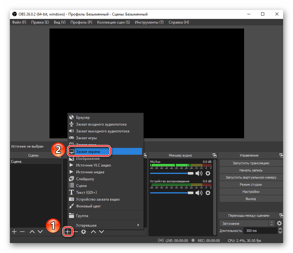Choose Браузер source from the menu
Viewport: 293px width, 253px height.
pos(106,118)
